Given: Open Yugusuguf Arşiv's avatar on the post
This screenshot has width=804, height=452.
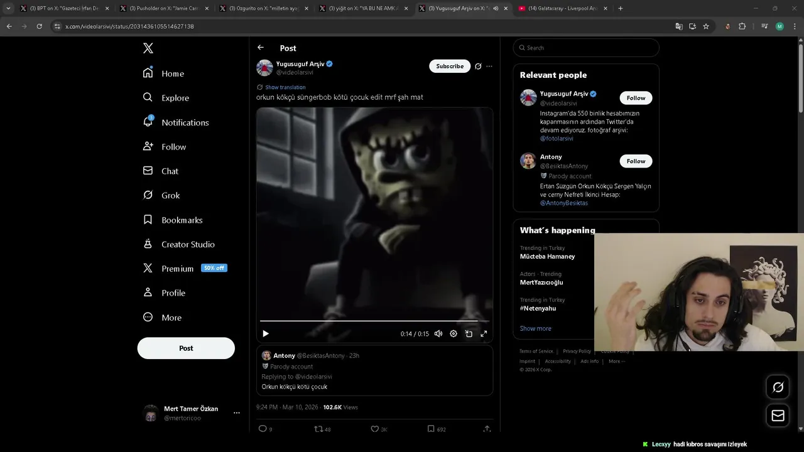Looking at the screenshot, I should tap(264, 68).
